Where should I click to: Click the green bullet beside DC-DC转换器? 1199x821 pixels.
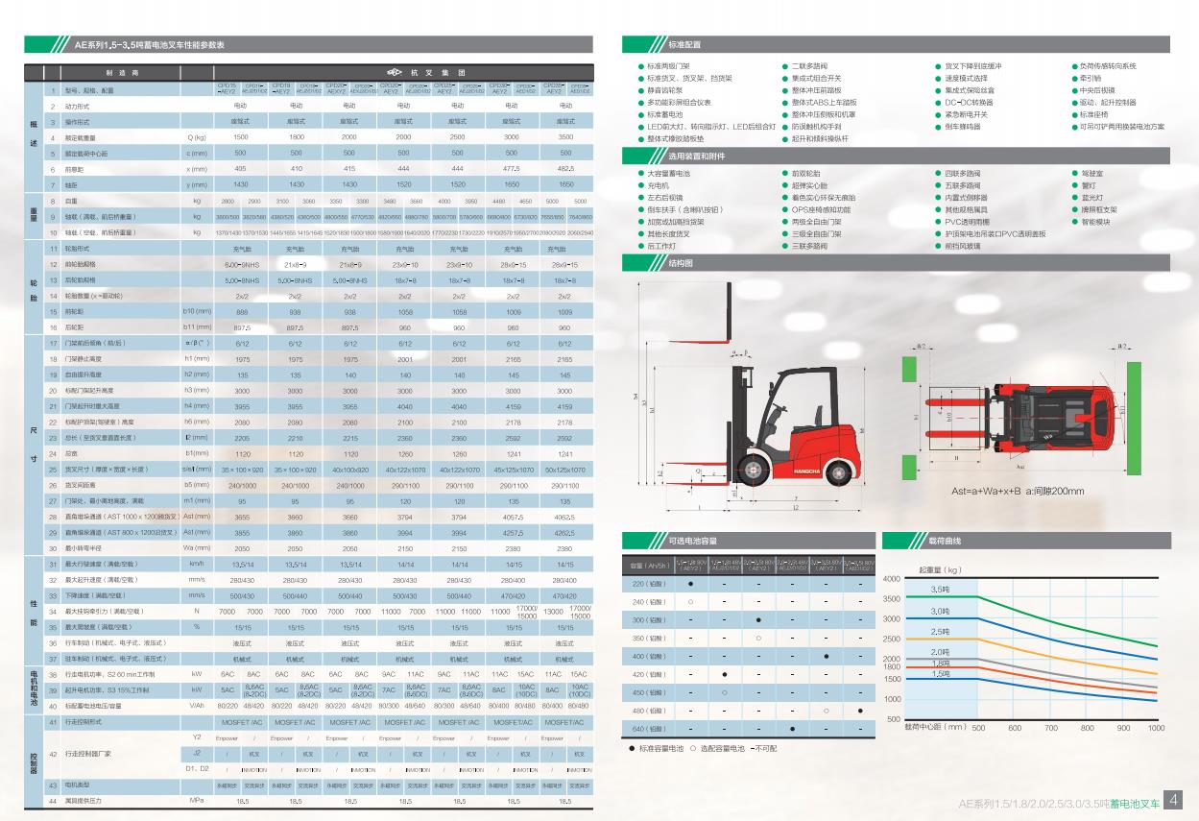tap(937, 103)
